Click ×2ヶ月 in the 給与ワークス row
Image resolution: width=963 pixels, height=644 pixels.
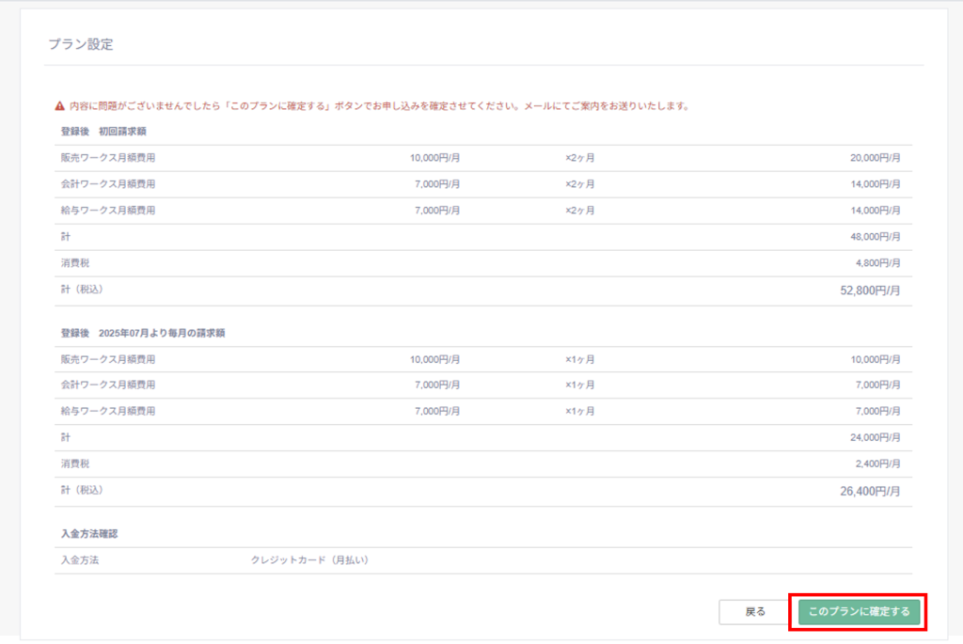click(579, 211)
